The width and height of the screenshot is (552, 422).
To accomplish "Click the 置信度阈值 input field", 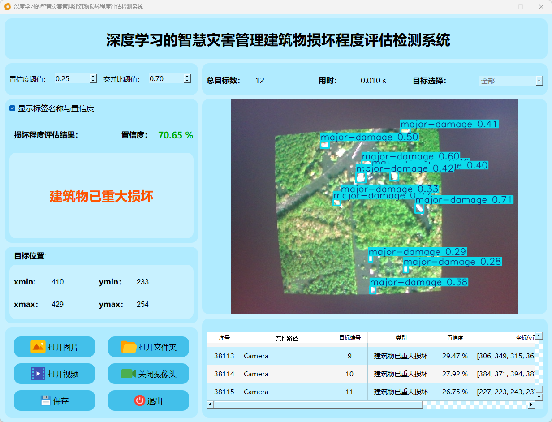I will pos(71,79).
